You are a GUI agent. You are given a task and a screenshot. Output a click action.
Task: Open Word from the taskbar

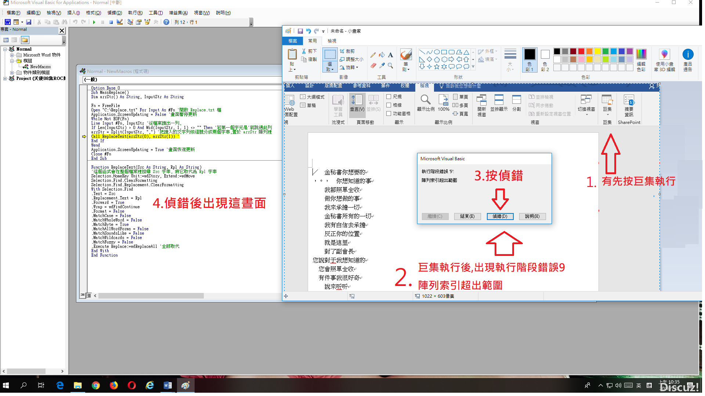(168, 385)
